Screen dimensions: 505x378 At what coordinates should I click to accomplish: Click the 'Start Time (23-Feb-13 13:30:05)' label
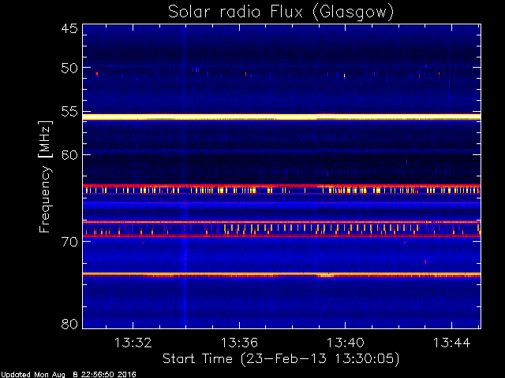(281, 359)
